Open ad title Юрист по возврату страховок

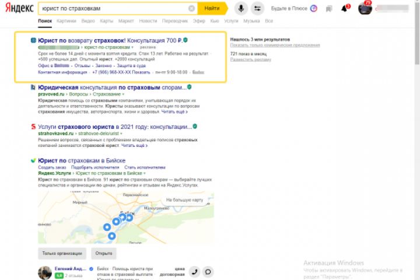[x=110, y=40]
